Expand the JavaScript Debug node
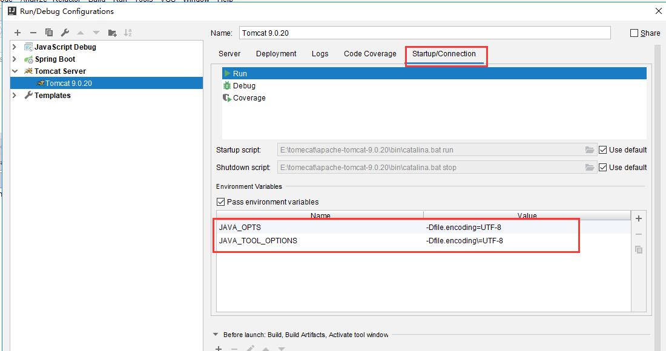 [15, 47]
